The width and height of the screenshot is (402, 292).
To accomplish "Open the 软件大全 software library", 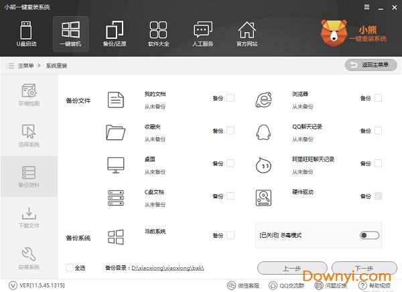I will 158,34.
